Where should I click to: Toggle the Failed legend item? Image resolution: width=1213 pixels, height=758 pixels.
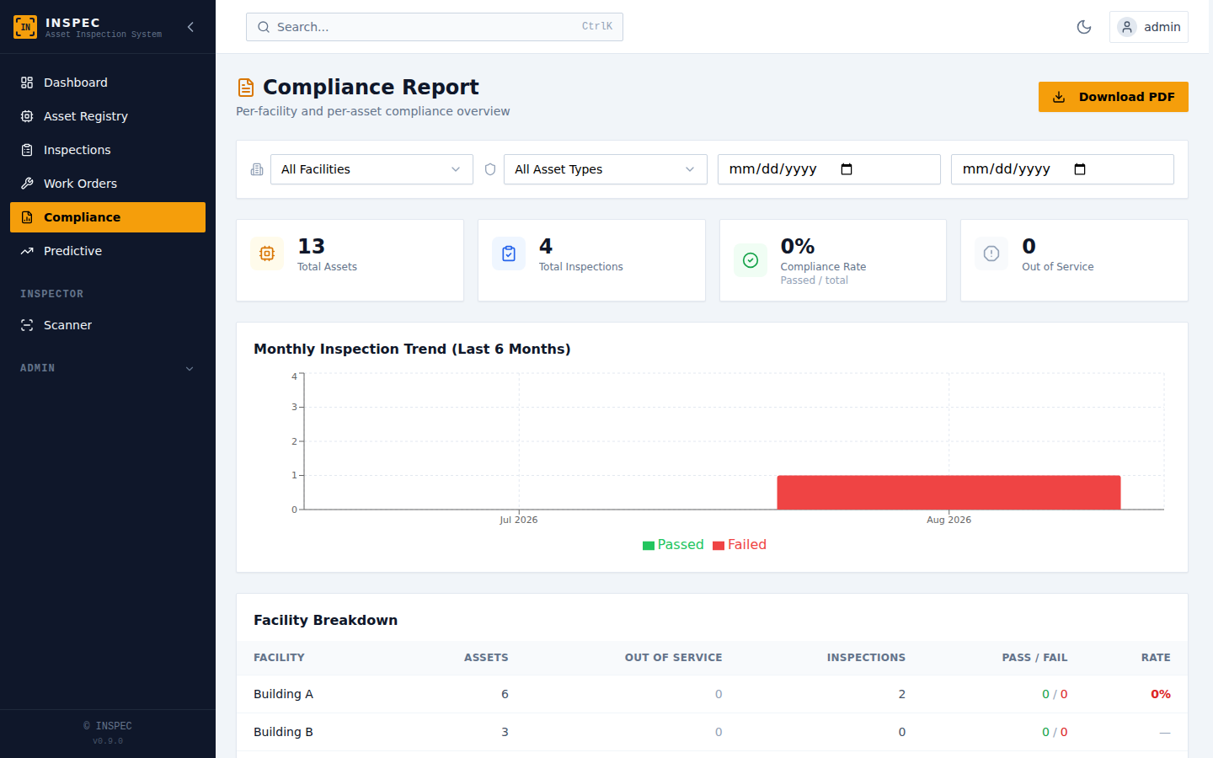pos(740,545)
